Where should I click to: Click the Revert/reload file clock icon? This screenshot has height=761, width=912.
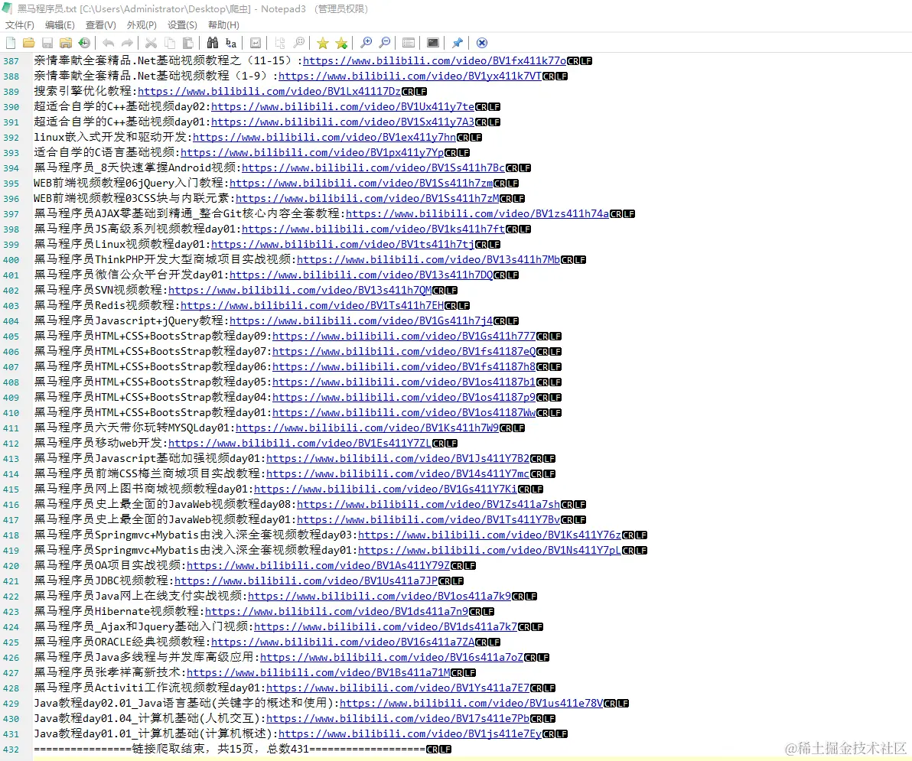tap(84, 43)
